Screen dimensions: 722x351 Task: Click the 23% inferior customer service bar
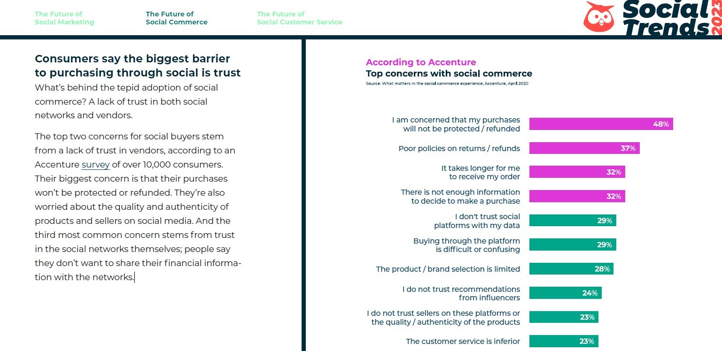point(564,341)
